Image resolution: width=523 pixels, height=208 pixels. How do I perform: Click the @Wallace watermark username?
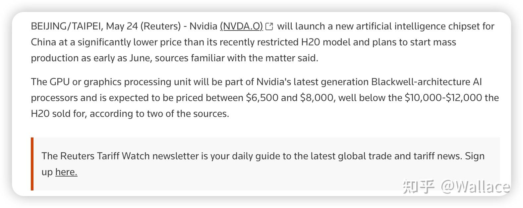click(475, 186)
